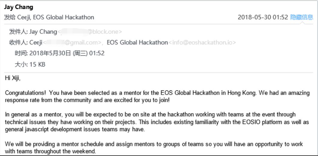The width and height of the screenshot is (318, 156).
Task: Click the 发件人 field label
Action: click(x=19, y=32)
